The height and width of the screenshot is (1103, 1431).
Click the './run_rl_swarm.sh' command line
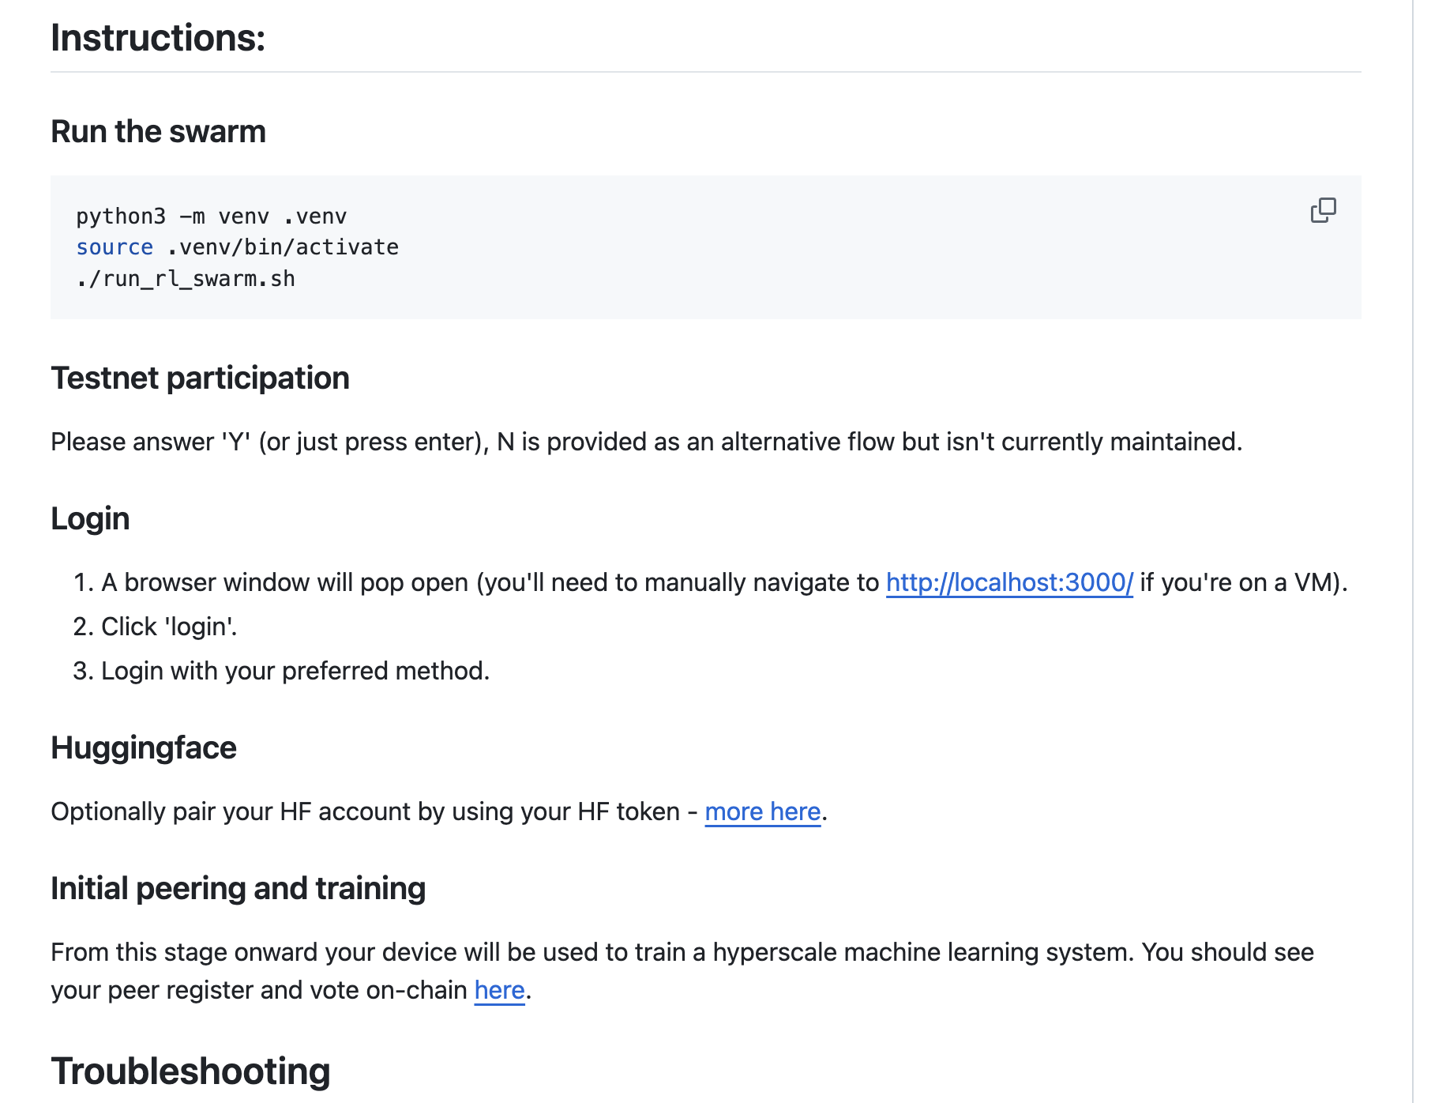186,280
